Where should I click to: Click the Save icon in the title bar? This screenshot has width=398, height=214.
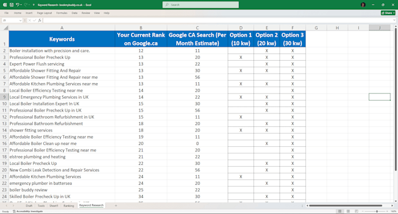tap(12, 5)
